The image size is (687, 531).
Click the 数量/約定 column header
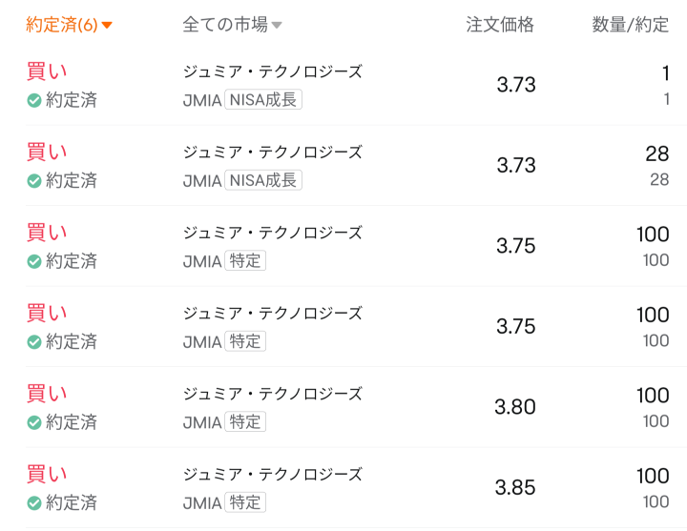(x=631, y=25)
